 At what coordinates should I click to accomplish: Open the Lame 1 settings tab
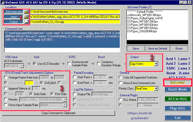click(184, 59)
